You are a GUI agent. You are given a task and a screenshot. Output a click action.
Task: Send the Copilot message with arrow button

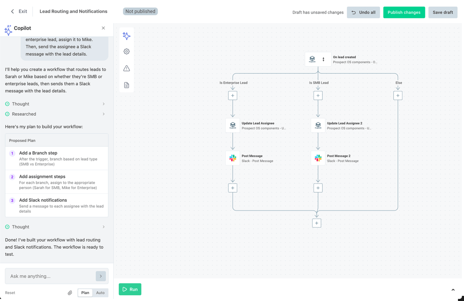click(101, 276)
